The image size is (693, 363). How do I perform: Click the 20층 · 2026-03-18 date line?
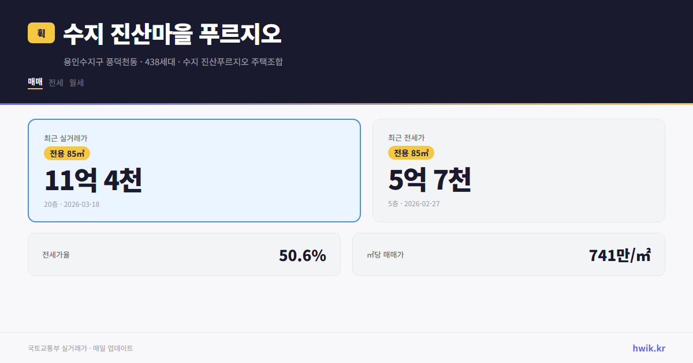click(x=72, y=204)
